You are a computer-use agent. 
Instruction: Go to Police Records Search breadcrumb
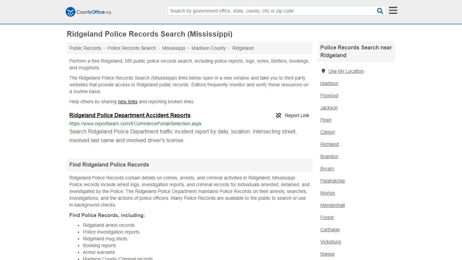[x=132, y=48]
